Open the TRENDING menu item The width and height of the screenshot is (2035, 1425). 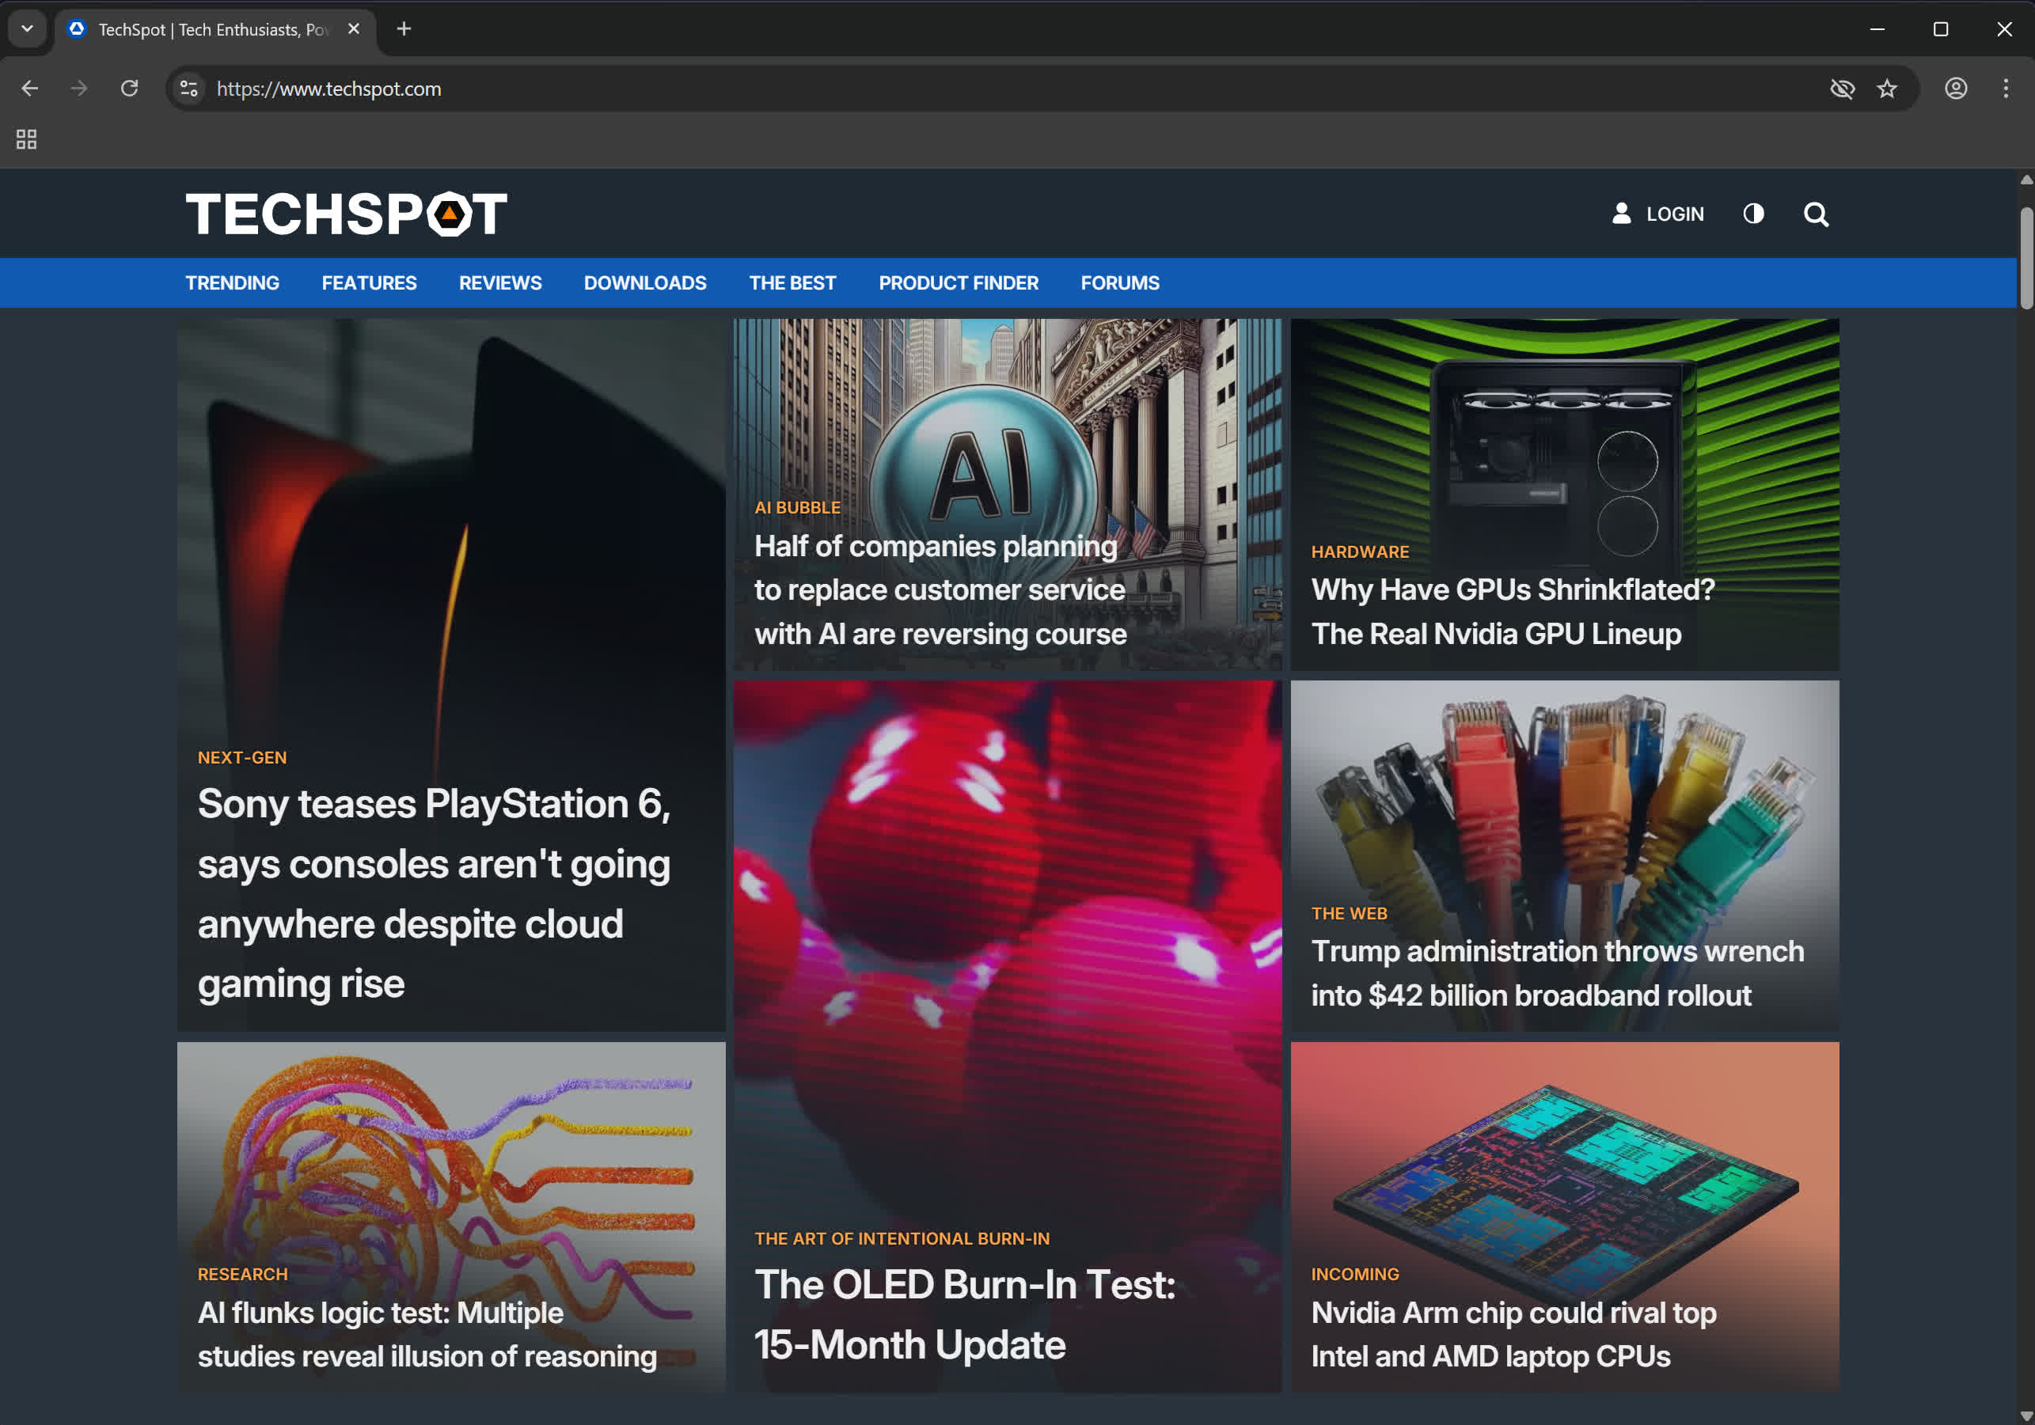[x=232, y=282]
